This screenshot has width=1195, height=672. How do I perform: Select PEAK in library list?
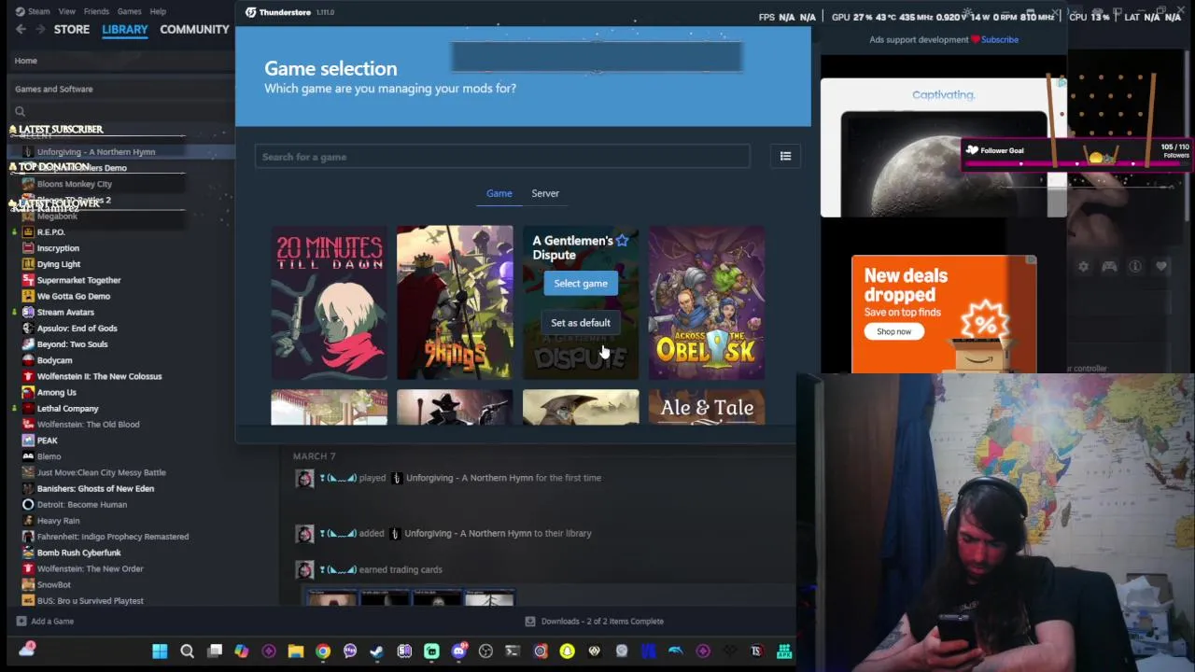tap(47, 441)
